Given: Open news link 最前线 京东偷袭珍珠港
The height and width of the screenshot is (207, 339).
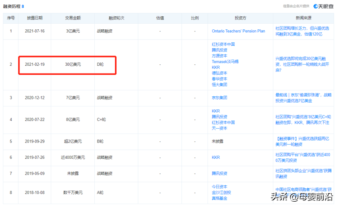Looking at the screenshot, I should click(304, 98).
